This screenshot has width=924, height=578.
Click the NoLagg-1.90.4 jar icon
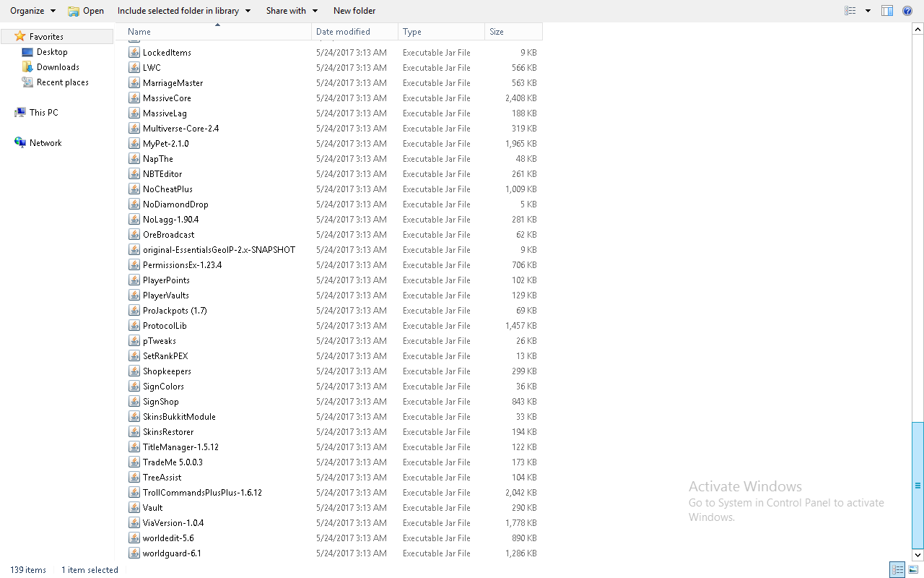(x=134, y=220)
